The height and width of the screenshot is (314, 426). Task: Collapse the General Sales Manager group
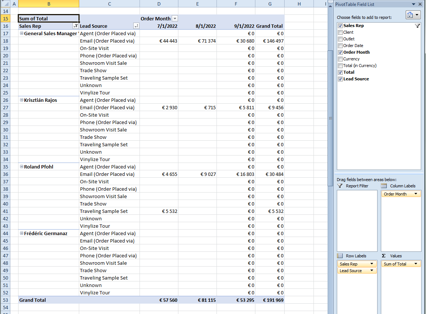click(21, 33)
